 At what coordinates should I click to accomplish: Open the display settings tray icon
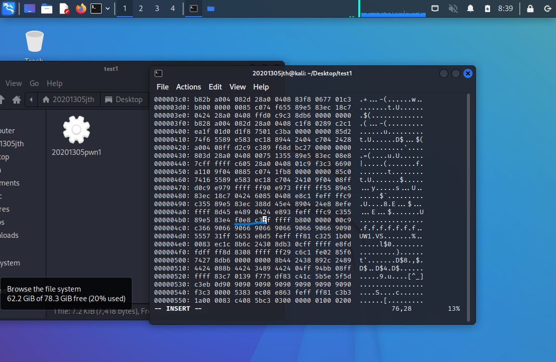(435, 8)
